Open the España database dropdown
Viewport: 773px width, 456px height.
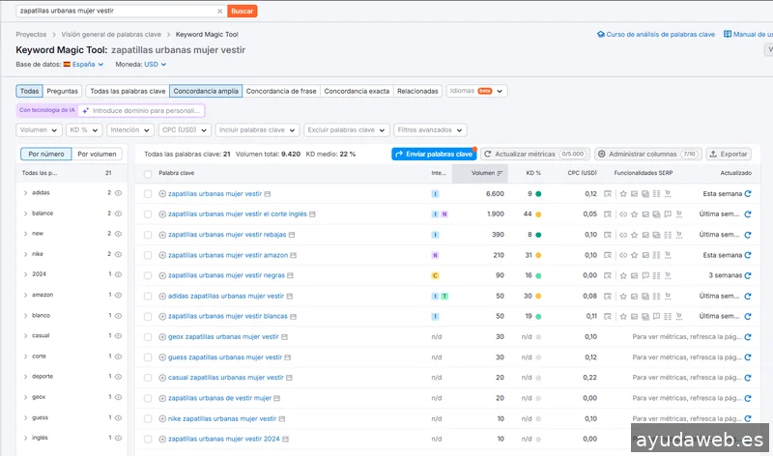coord(82,65)
